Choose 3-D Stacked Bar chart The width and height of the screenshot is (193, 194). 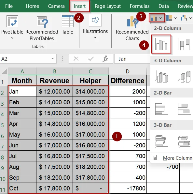coord(184,141)
